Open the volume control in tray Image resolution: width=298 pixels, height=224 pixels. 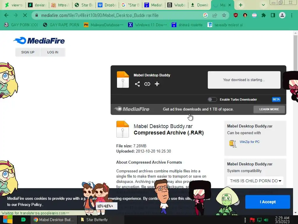click(266, 220)
